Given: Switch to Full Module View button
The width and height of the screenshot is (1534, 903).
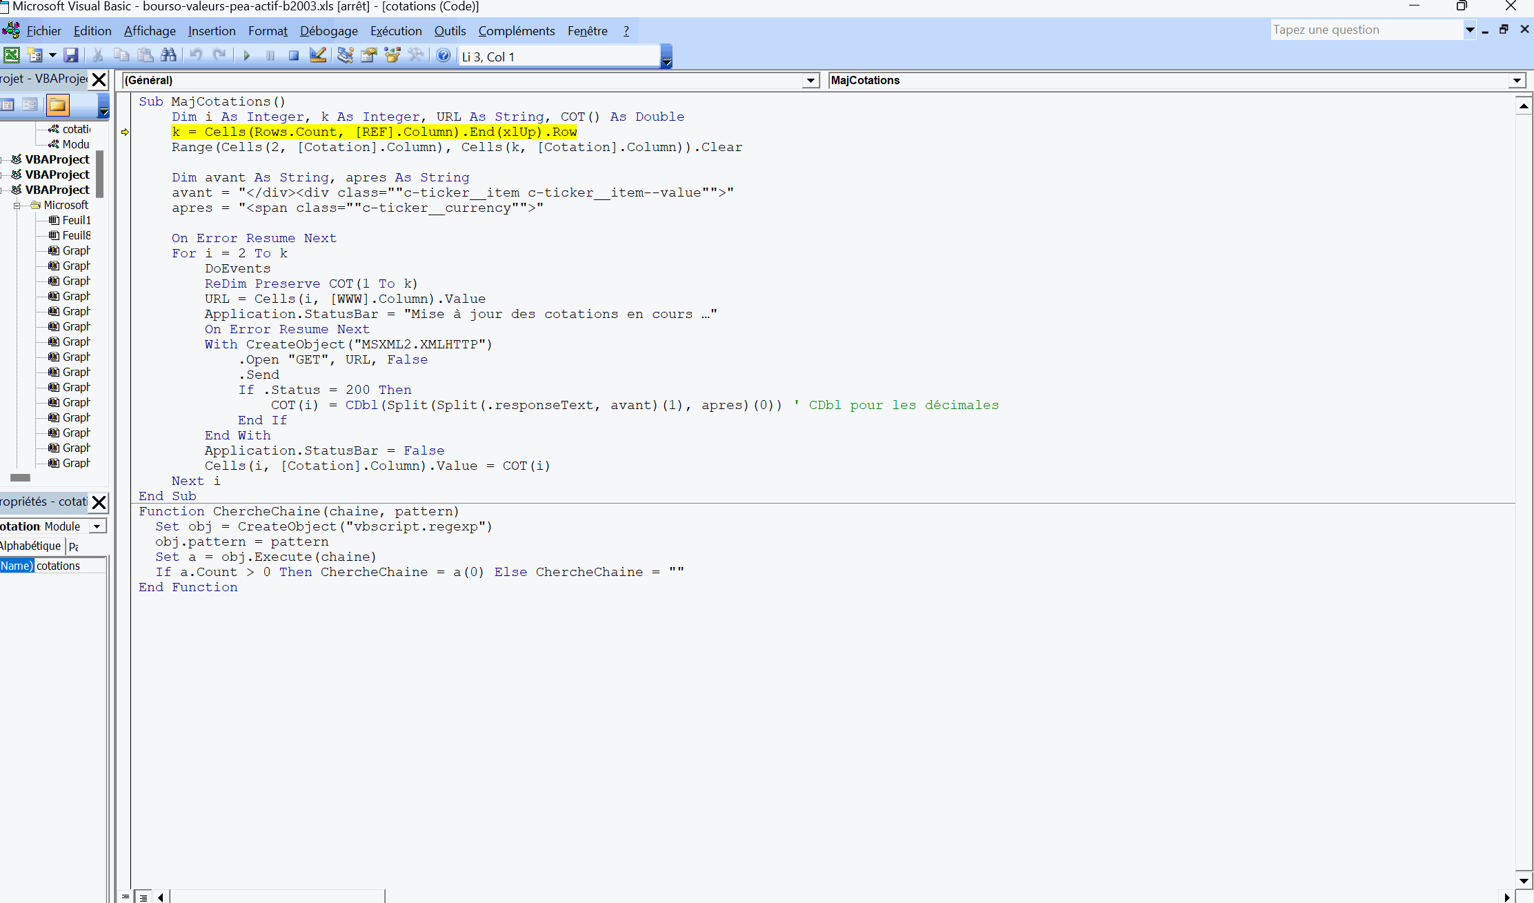Looking at the screenshot, I should tap(143, 897).
